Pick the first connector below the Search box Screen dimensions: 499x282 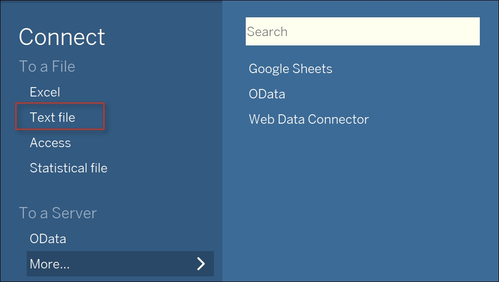point(290,69)
